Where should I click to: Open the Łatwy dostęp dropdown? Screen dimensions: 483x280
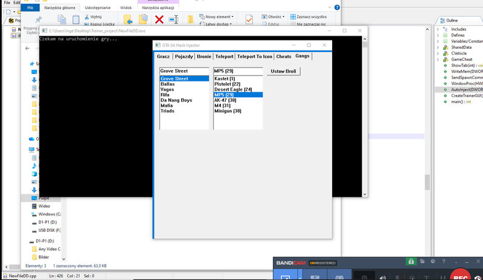pyautogui.click(x=216, y=24)
